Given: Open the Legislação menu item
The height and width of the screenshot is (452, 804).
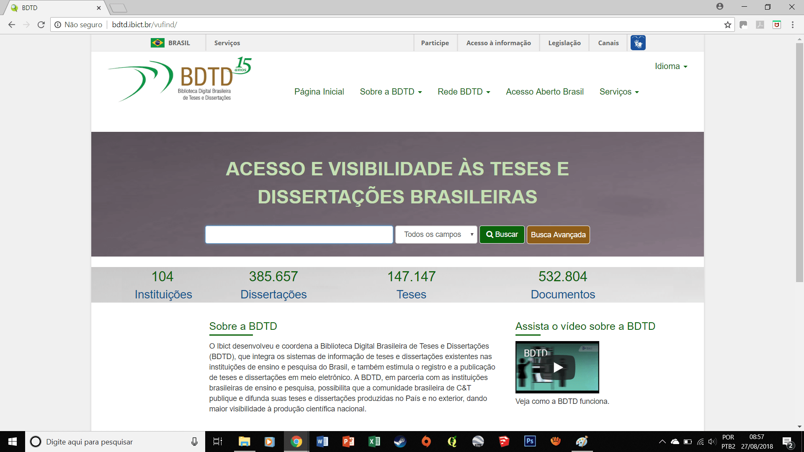Looking at the screenshot, I should tap(564, 42).
